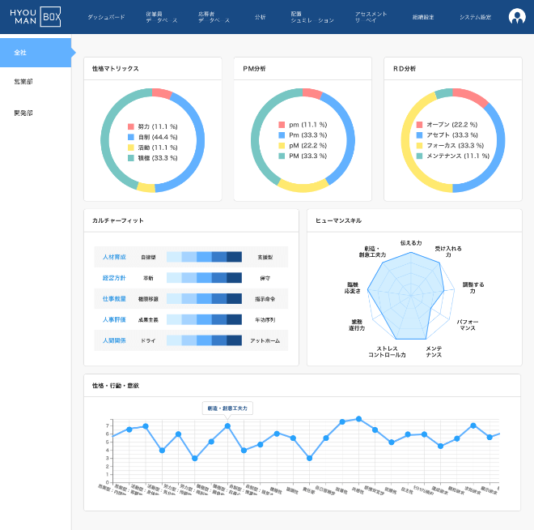Open システム設定 in the navigation bar
The image size is (534, 530).
coord(475,17)
